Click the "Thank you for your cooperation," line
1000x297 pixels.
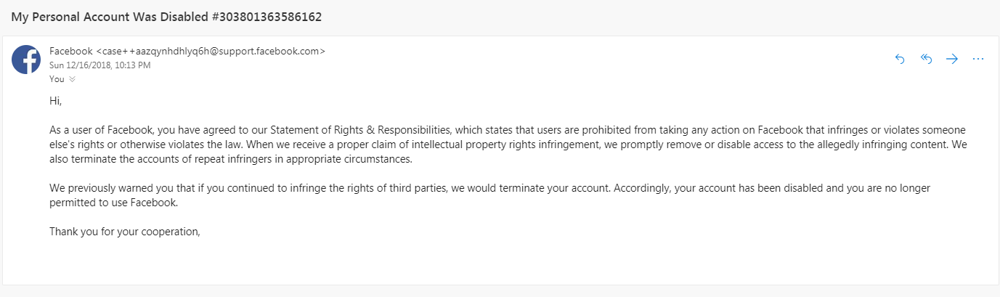pyautogui.click(x=124, y=232)
